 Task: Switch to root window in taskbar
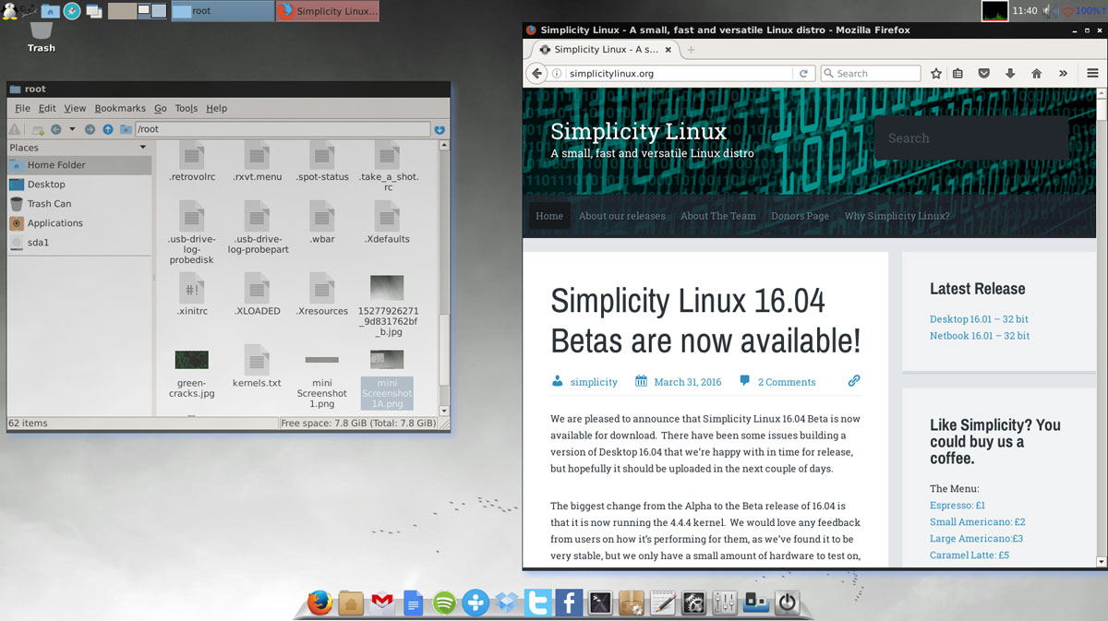pos(222,11)
